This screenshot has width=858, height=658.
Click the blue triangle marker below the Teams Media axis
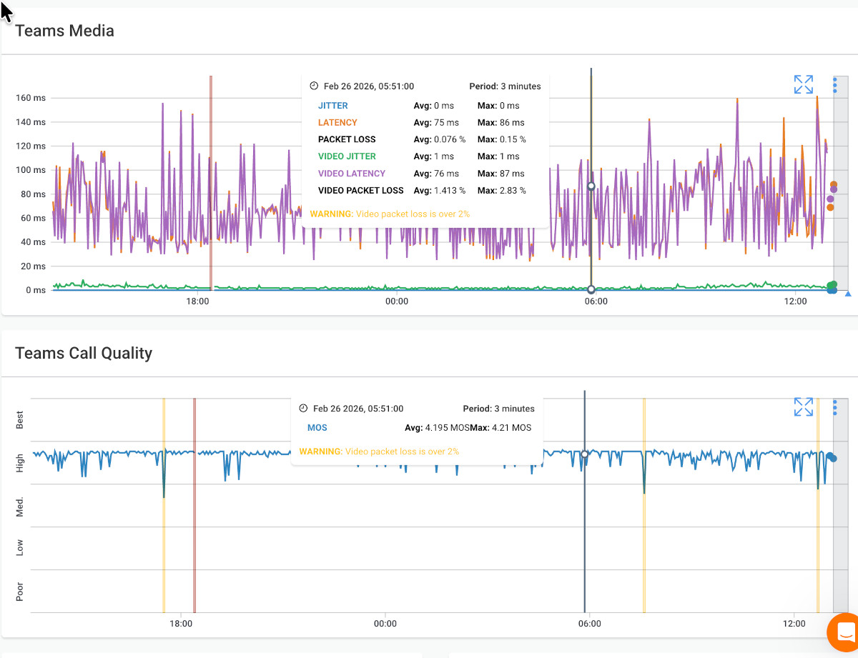pos(848,293)
